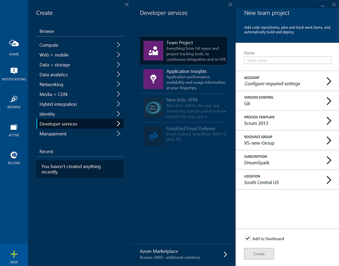Change the Resource Group VS-new-Group
The height and width of the screenshot is (266, 339).
click(x=287, y=140)
